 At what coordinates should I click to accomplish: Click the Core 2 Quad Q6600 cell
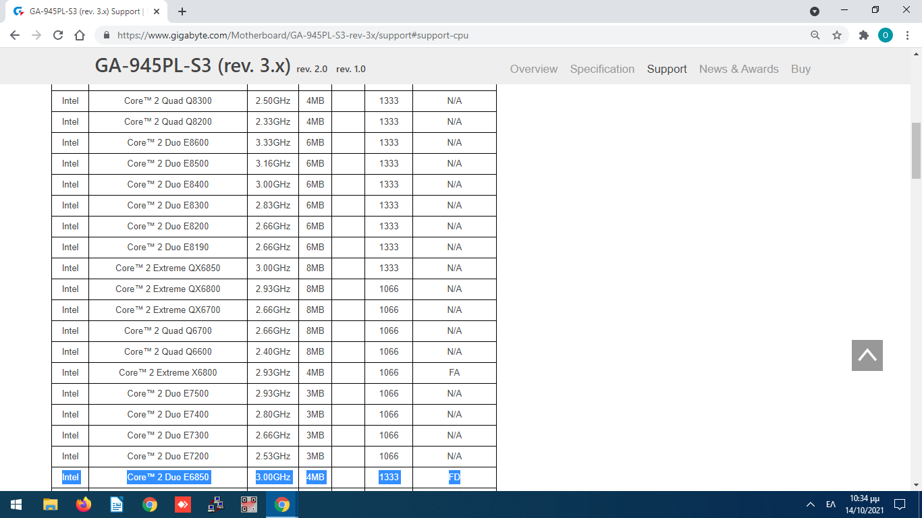coord(168,352)
